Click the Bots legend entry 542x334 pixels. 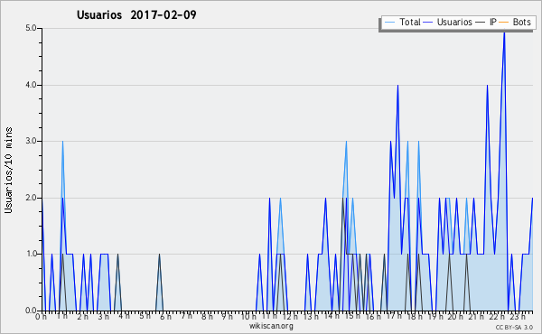pos(515,22)
